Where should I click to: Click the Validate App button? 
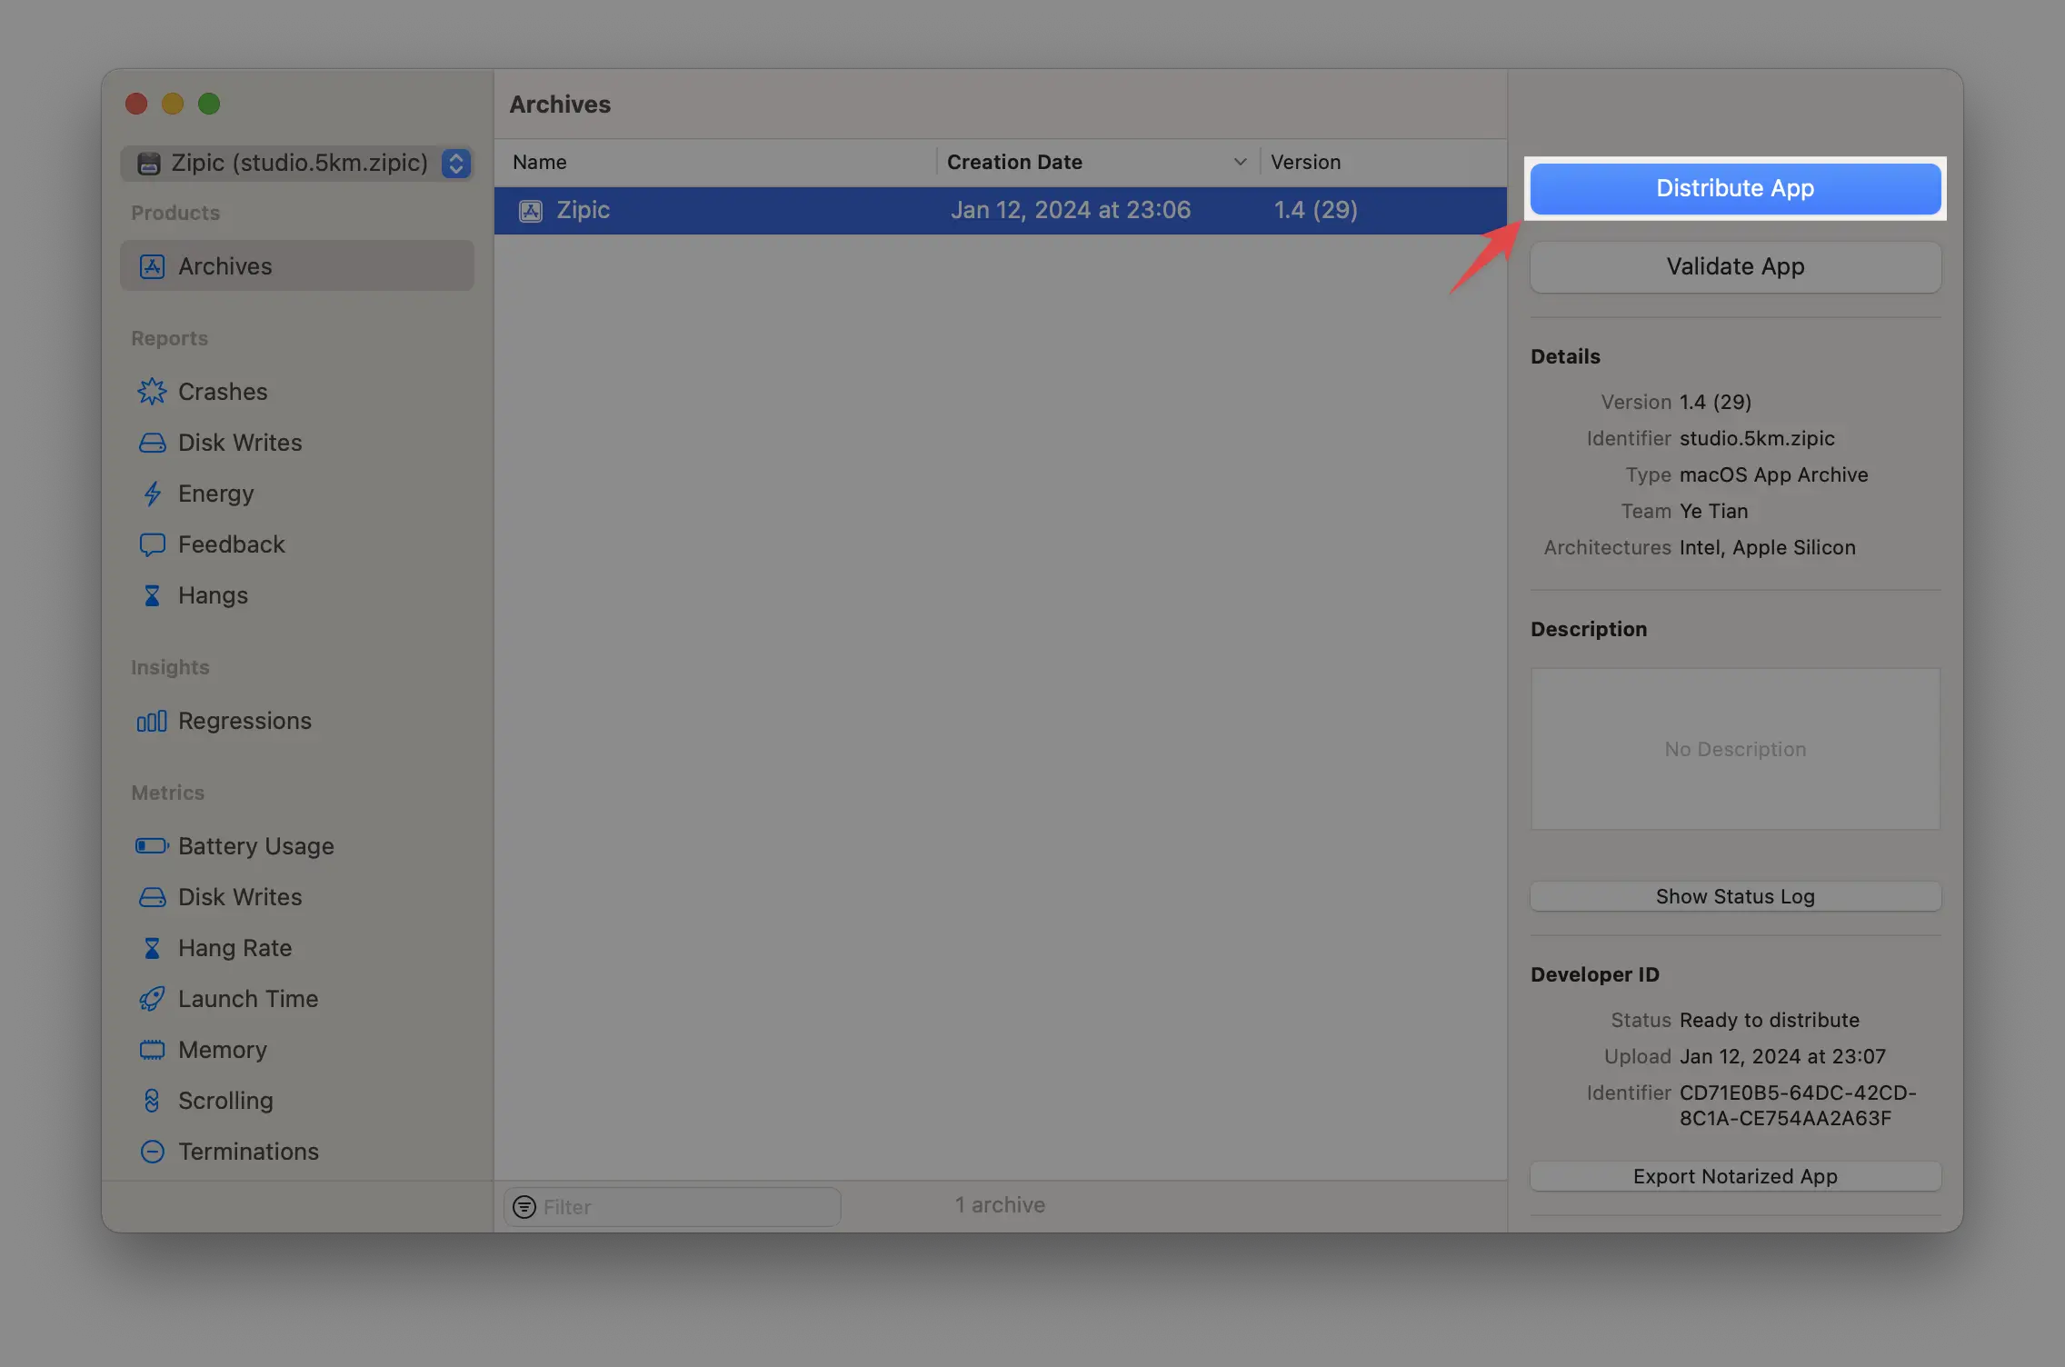[x=1735, y=266]
